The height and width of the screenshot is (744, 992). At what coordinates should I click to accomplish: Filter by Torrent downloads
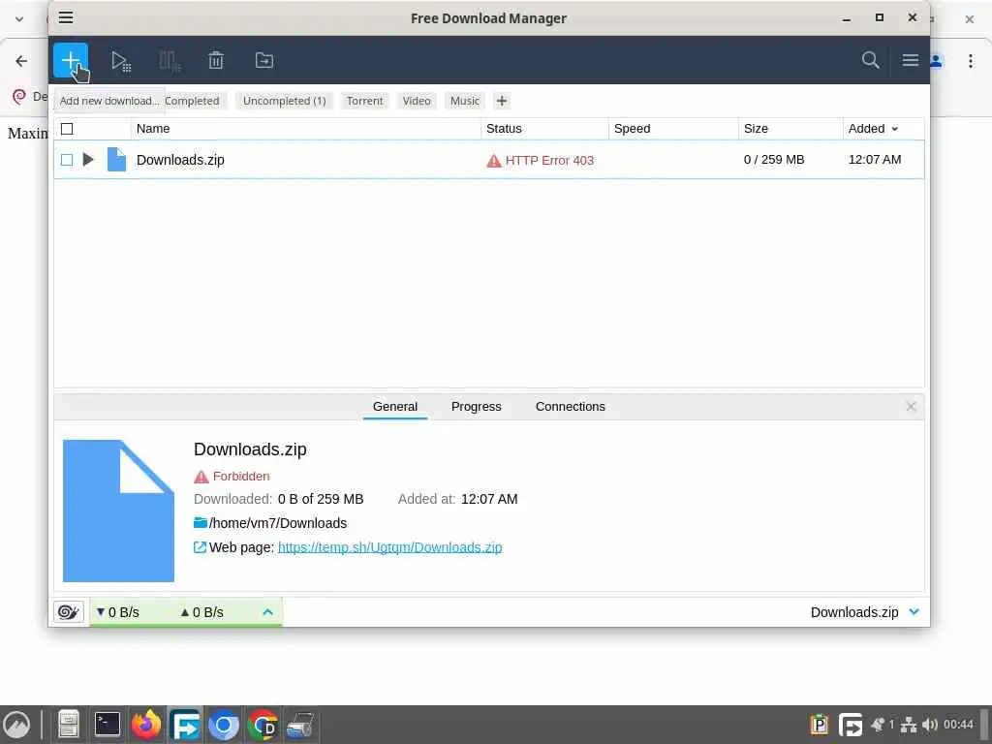(x=364, y=101)
